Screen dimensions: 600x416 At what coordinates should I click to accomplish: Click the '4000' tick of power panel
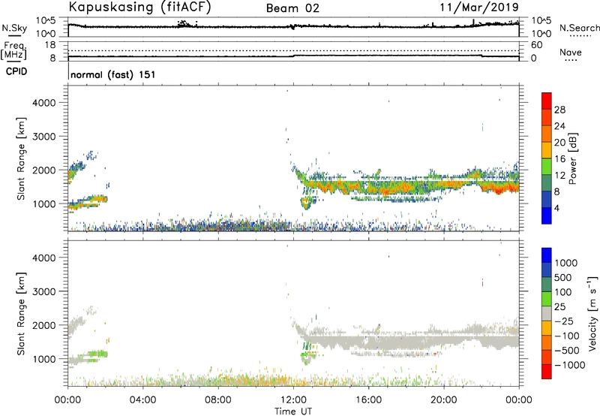point(43,103)
